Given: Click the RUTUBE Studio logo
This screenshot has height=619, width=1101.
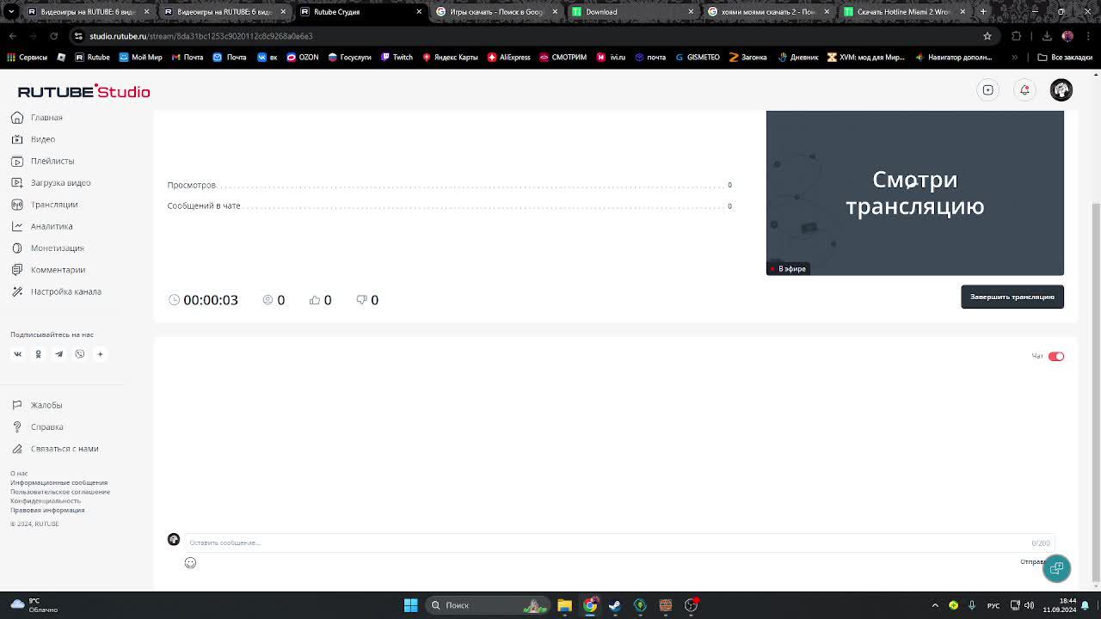Looking at the screenshot, I should coord(83,91).
